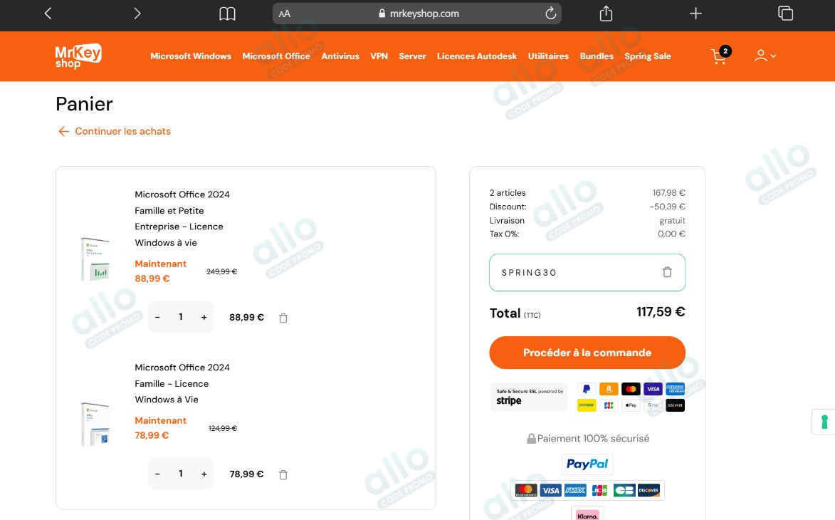Open the user account icon
Screen dimensions: 835x520
pos(760,56)
